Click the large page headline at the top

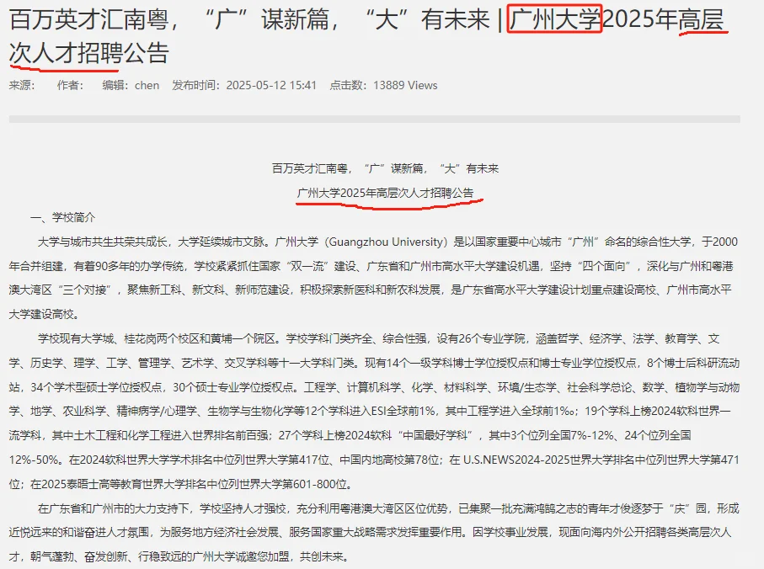click(366, 36)
